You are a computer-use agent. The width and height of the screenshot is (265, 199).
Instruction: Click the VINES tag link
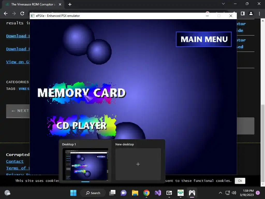point(24,89)
